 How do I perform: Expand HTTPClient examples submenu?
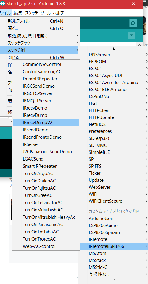pyautogui.click(x=114, y=110)
